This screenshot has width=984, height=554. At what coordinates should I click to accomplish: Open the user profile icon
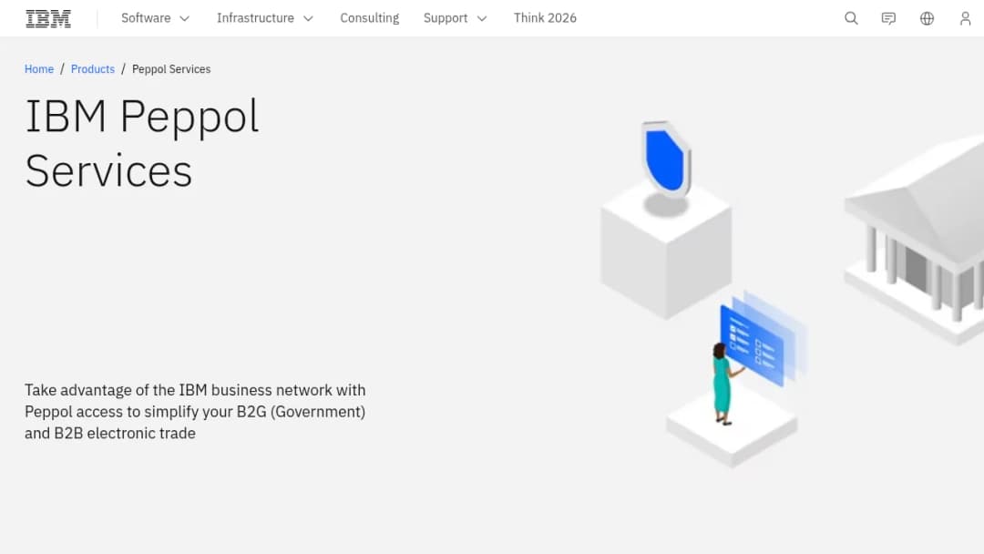tap(965, 18)
